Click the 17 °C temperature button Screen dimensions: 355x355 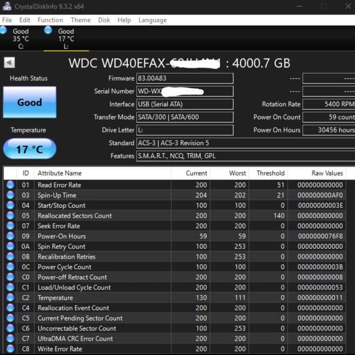30,149
